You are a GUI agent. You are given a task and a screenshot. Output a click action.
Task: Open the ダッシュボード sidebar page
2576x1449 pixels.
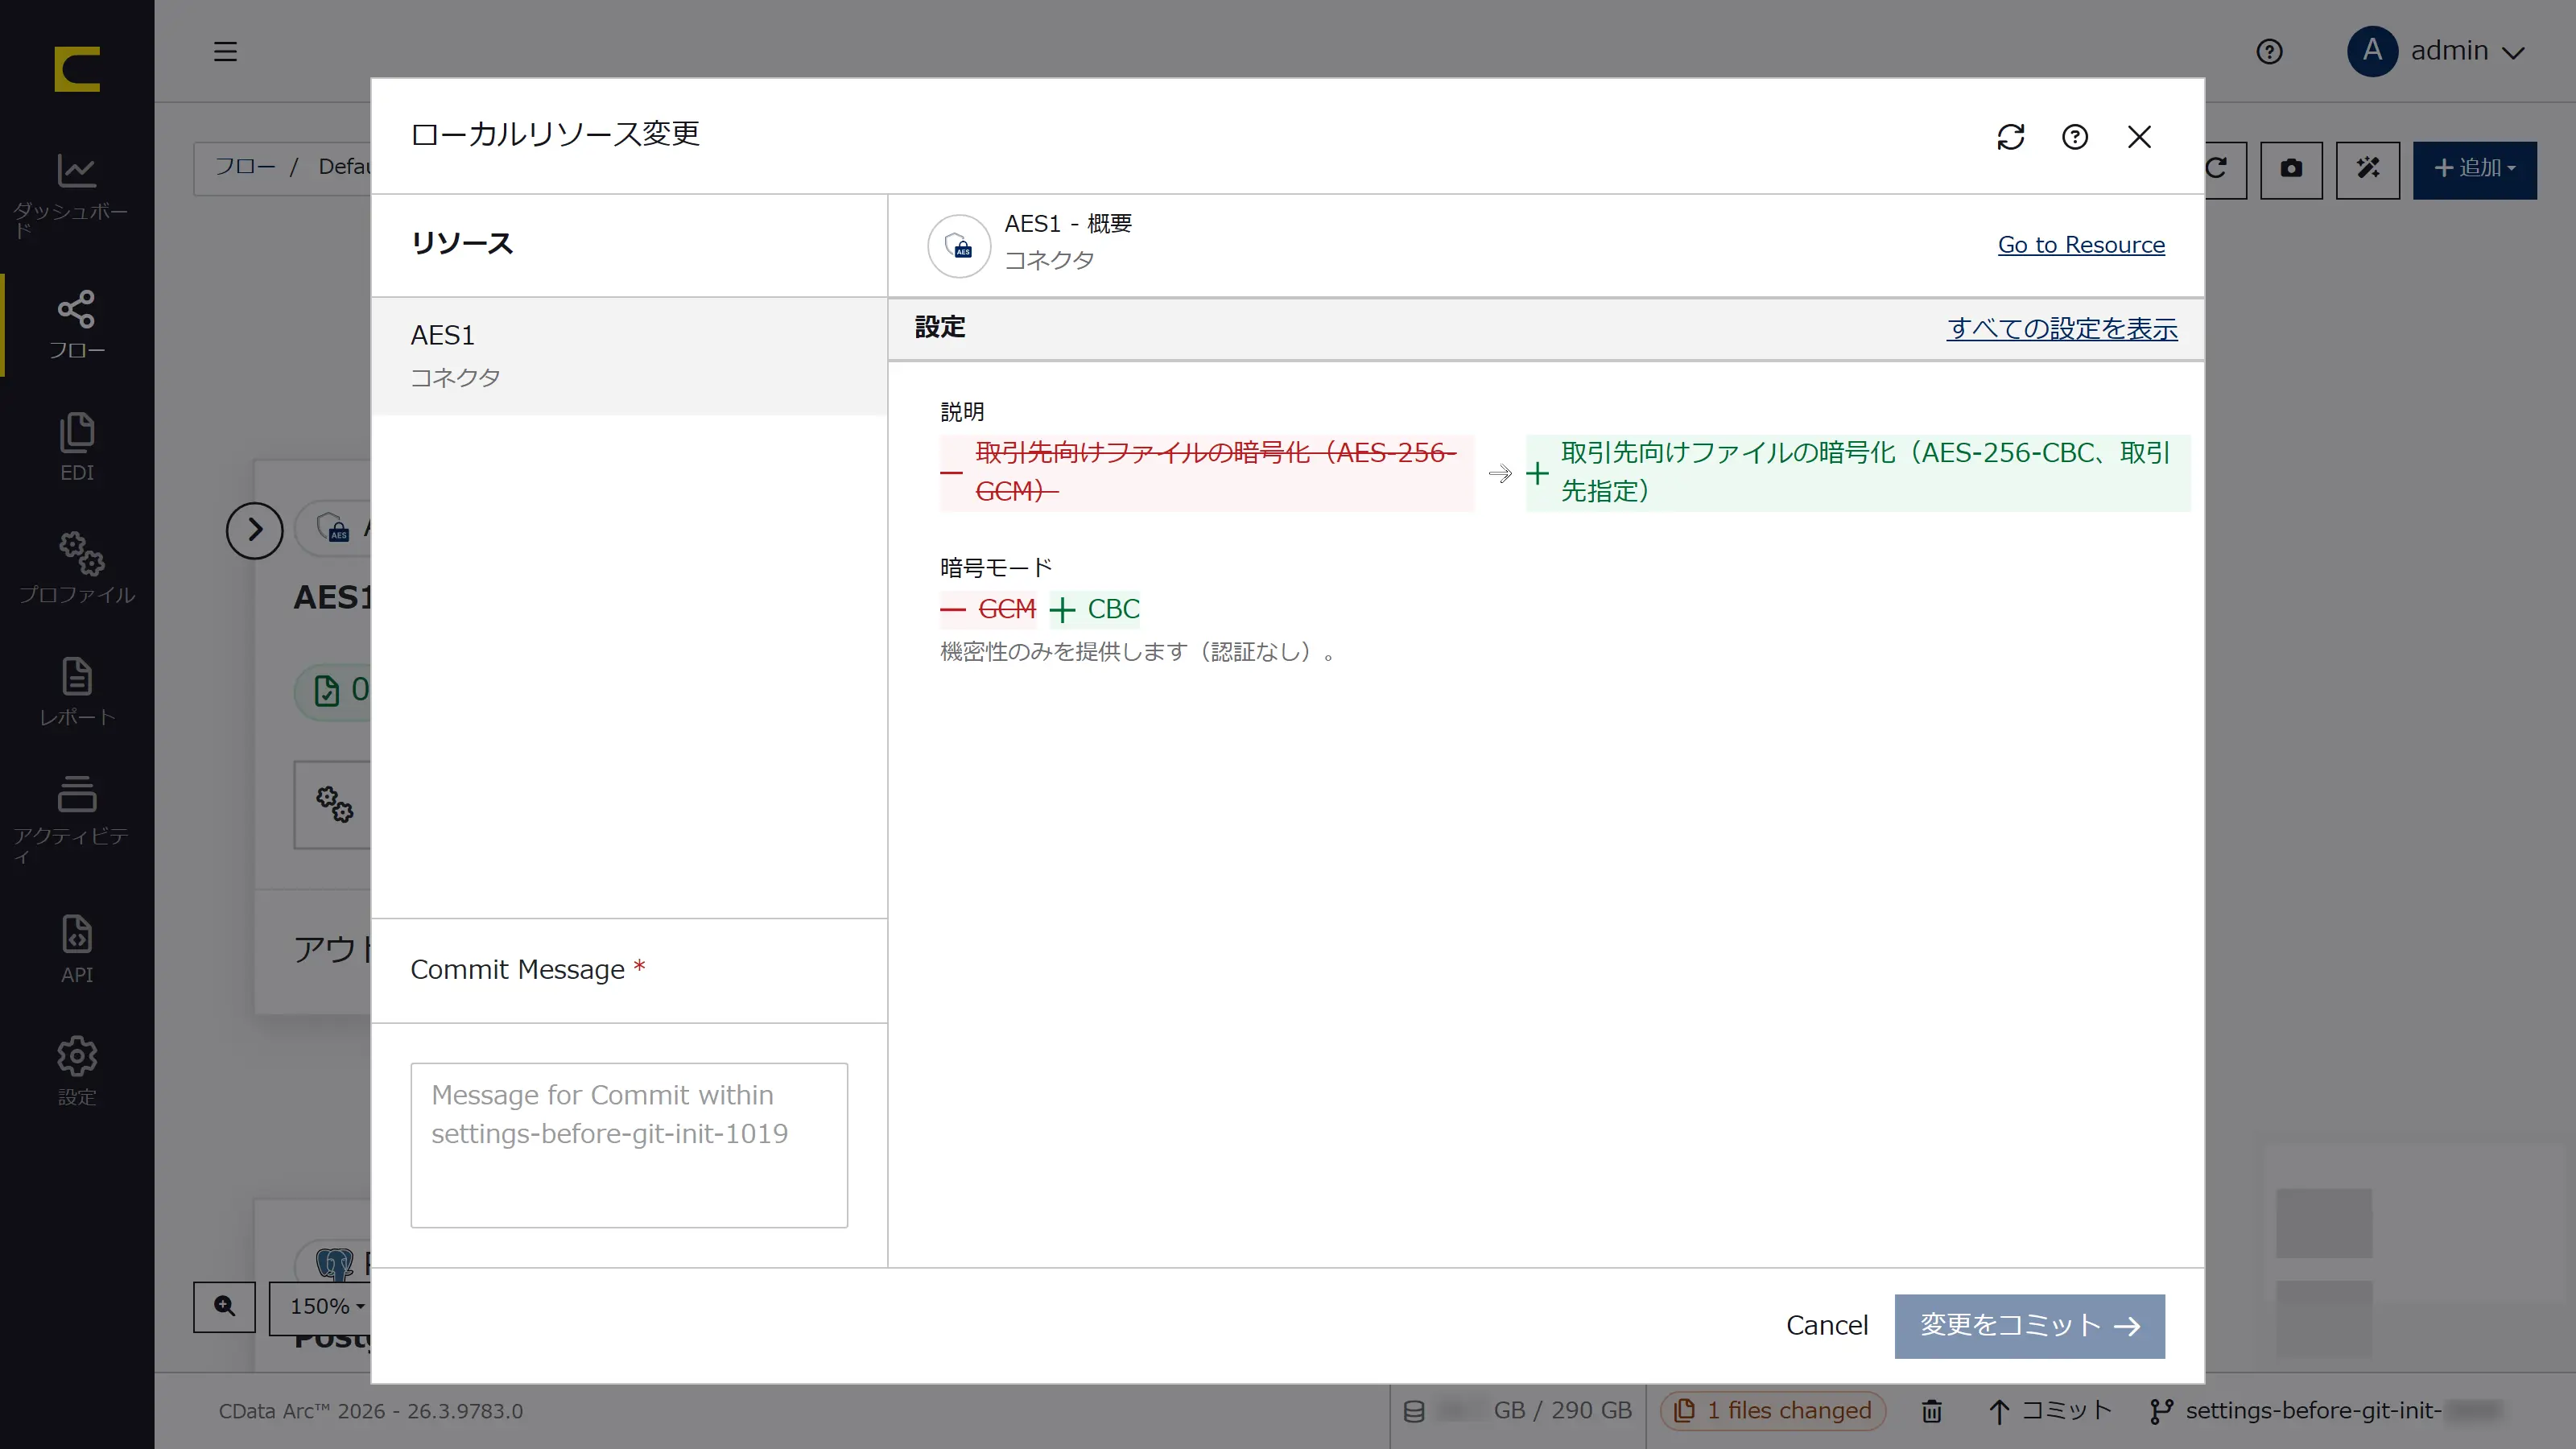77,195
